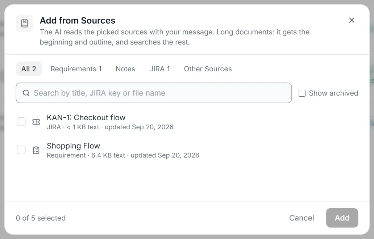
Task: Click the JIRA ticket icon for KAN-1
Action: [36, 122]
